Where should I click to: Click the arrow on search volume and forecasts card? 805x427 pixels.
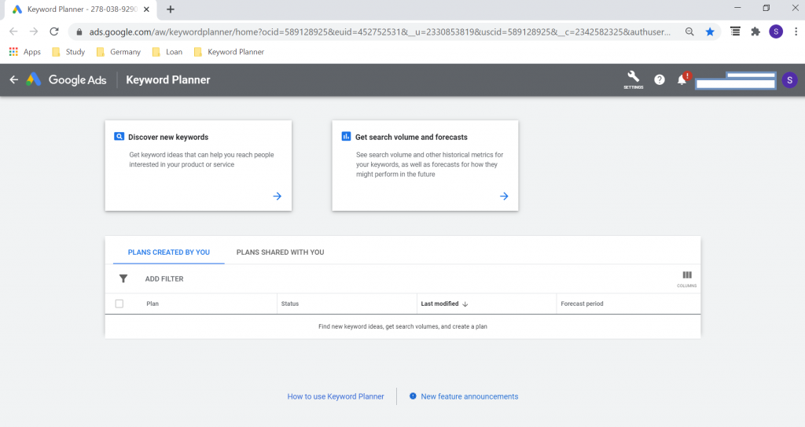click(504, 196)
